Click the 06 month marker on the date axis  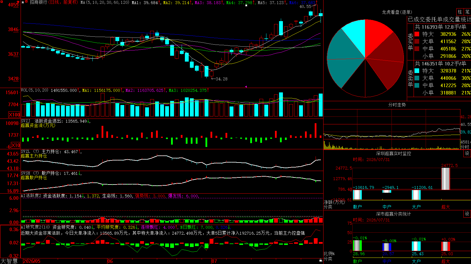pyautogui.click(x=110, y=261)
